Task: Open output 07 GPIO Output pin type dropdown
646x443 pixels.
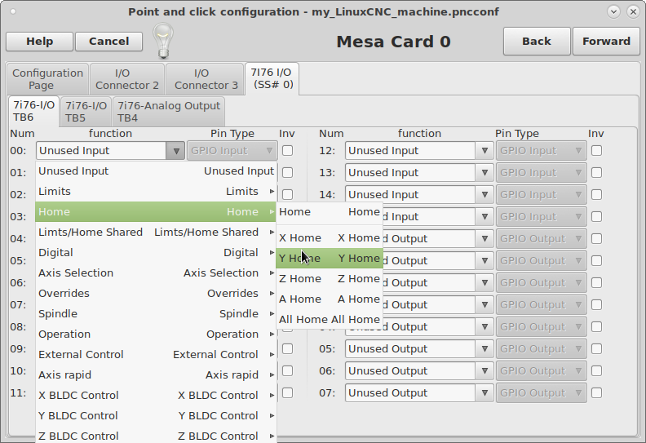Action: (542, 393)
